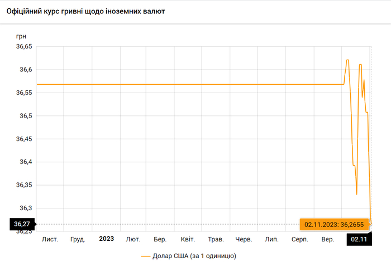391x262 pixels.
Task: Click the Лип. month axis label
Action: (271, 239)
